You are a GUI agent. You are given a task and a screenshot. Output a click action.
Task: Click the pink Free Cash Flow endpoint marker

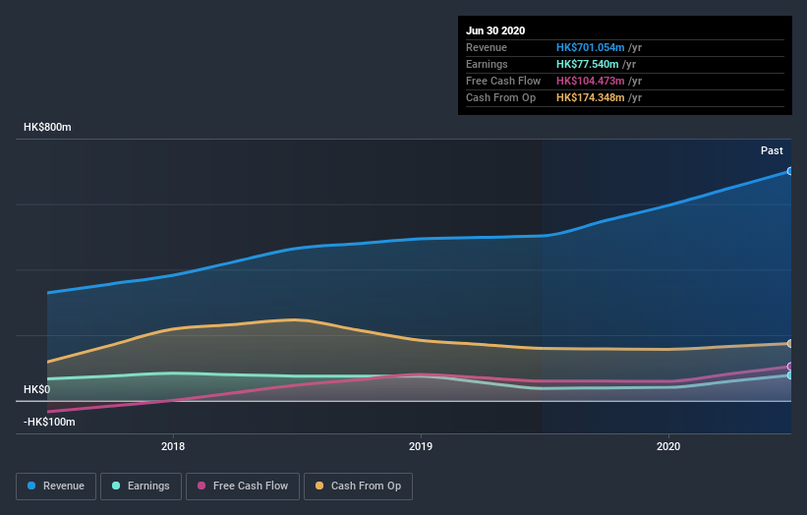coord(789,367)
